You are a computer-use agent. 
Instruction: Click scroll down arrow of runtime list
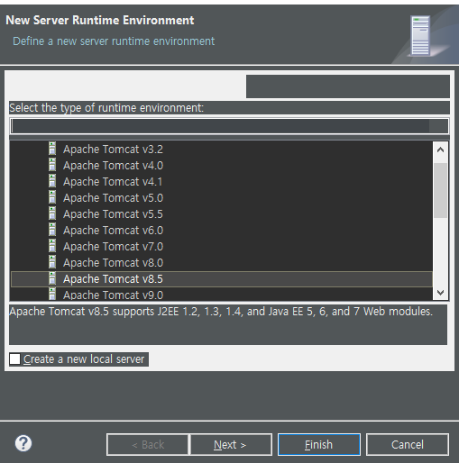pos(441,292)
